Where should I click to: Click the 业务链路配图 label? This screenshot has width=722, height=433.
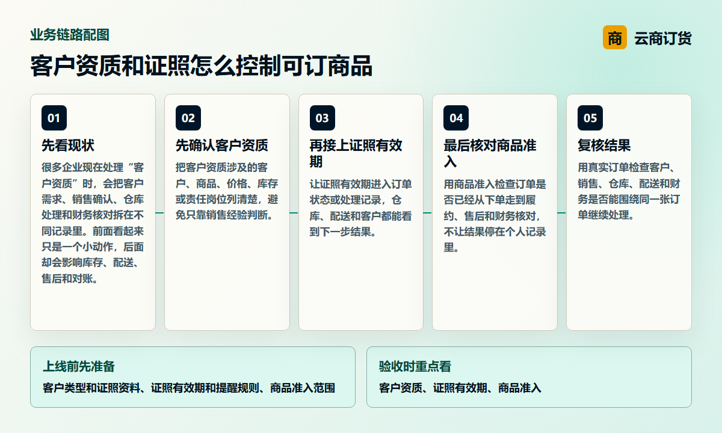(70, 35)
